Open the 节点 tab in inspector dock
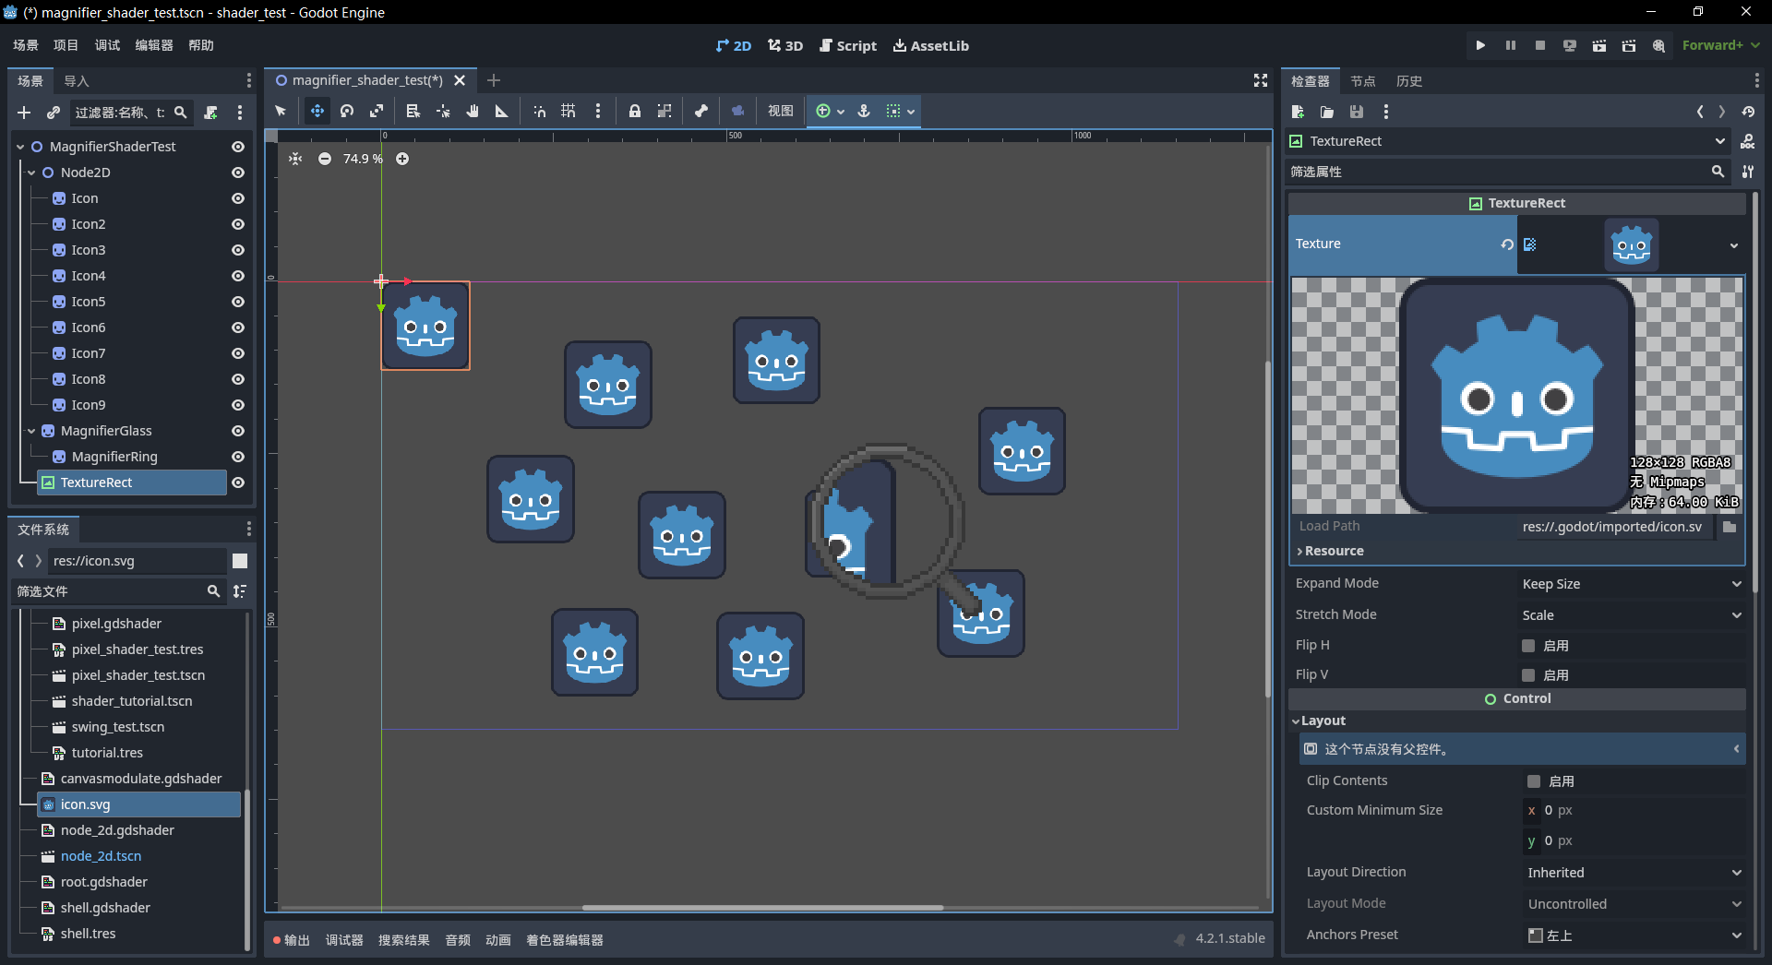Screen dimensions: 1772x965 click(1362, 81)
